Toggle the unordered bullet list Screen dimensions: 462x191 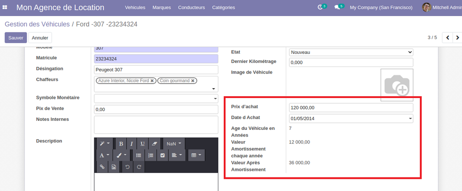139,155
